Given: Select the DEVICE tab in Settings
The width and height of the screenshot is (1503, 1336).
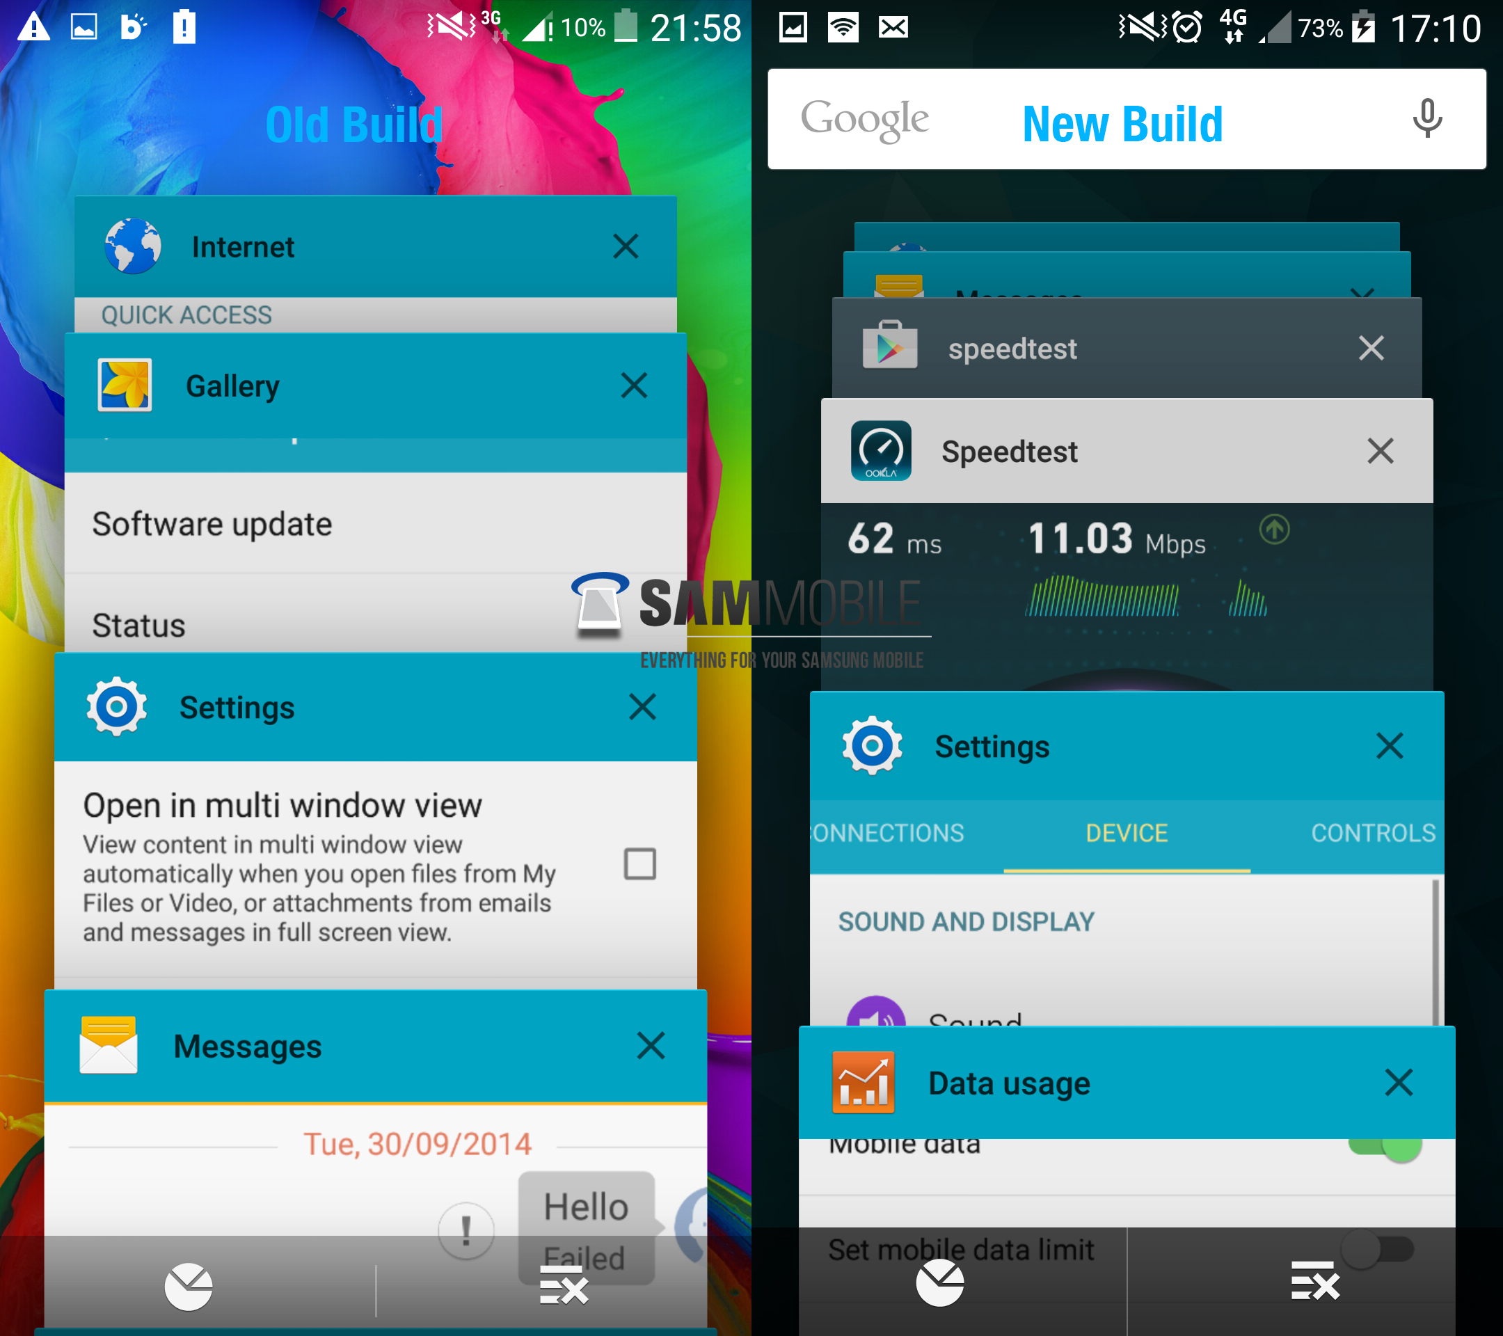Looking at the screenshot, I should (x=1128, y=831).
